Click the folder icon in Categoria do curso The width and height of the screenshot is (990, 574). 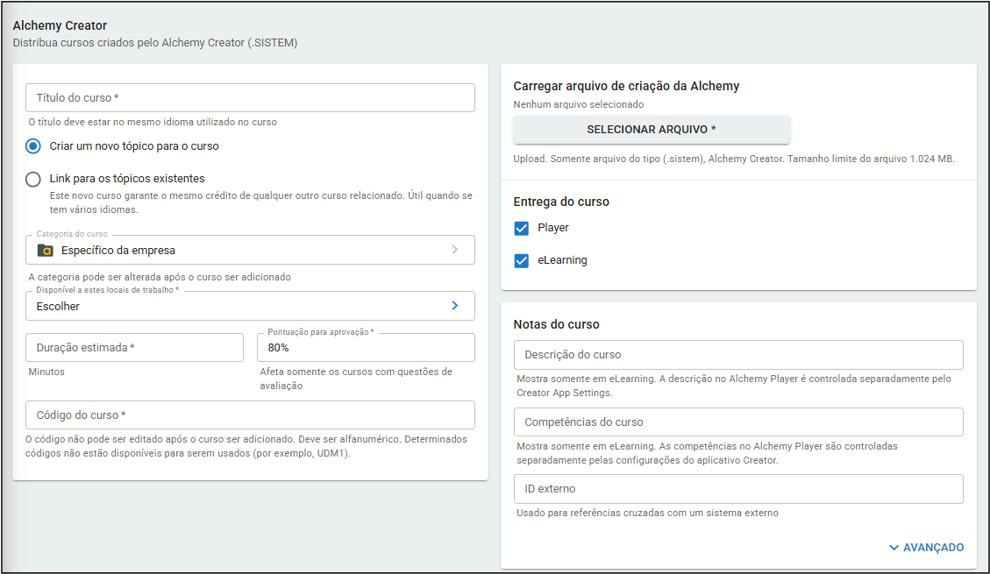tap(46, 250)
